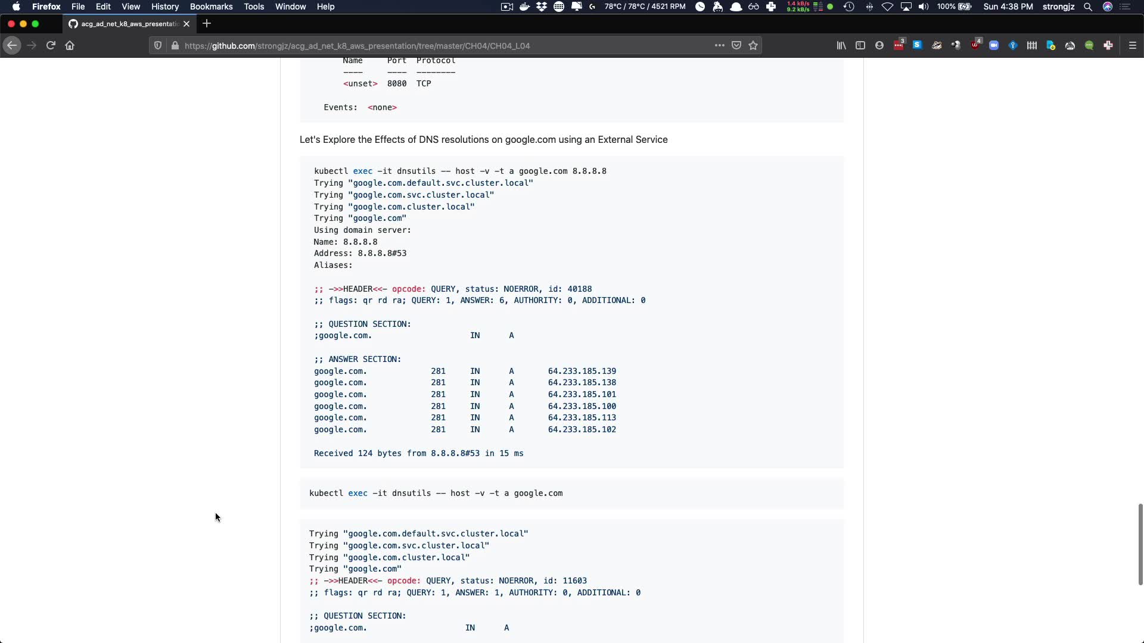Click tracking protection shield icon

point(158,45)
